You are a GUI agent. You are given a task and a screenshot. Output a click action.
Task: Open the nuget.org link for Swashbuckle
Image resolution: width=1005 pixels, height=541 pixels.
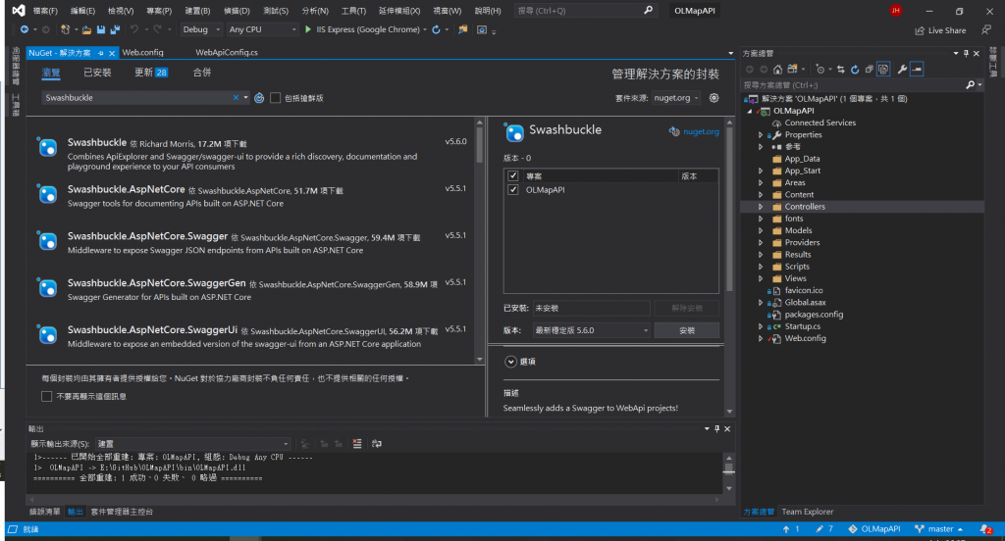pos(701,131)
